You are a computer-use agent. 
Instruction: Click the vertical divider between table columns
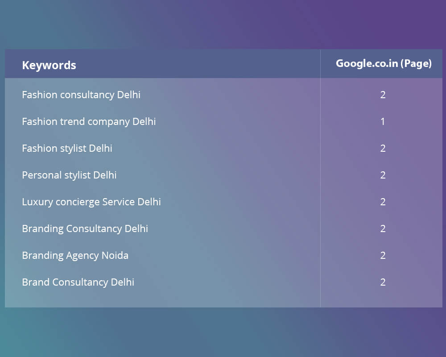coord(320,178)
